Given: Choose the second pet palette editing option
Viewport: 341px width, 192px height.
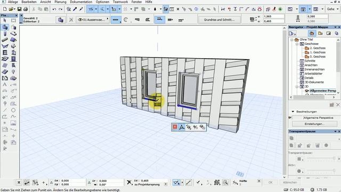Looking at the screenshot, I should point(182,127).
